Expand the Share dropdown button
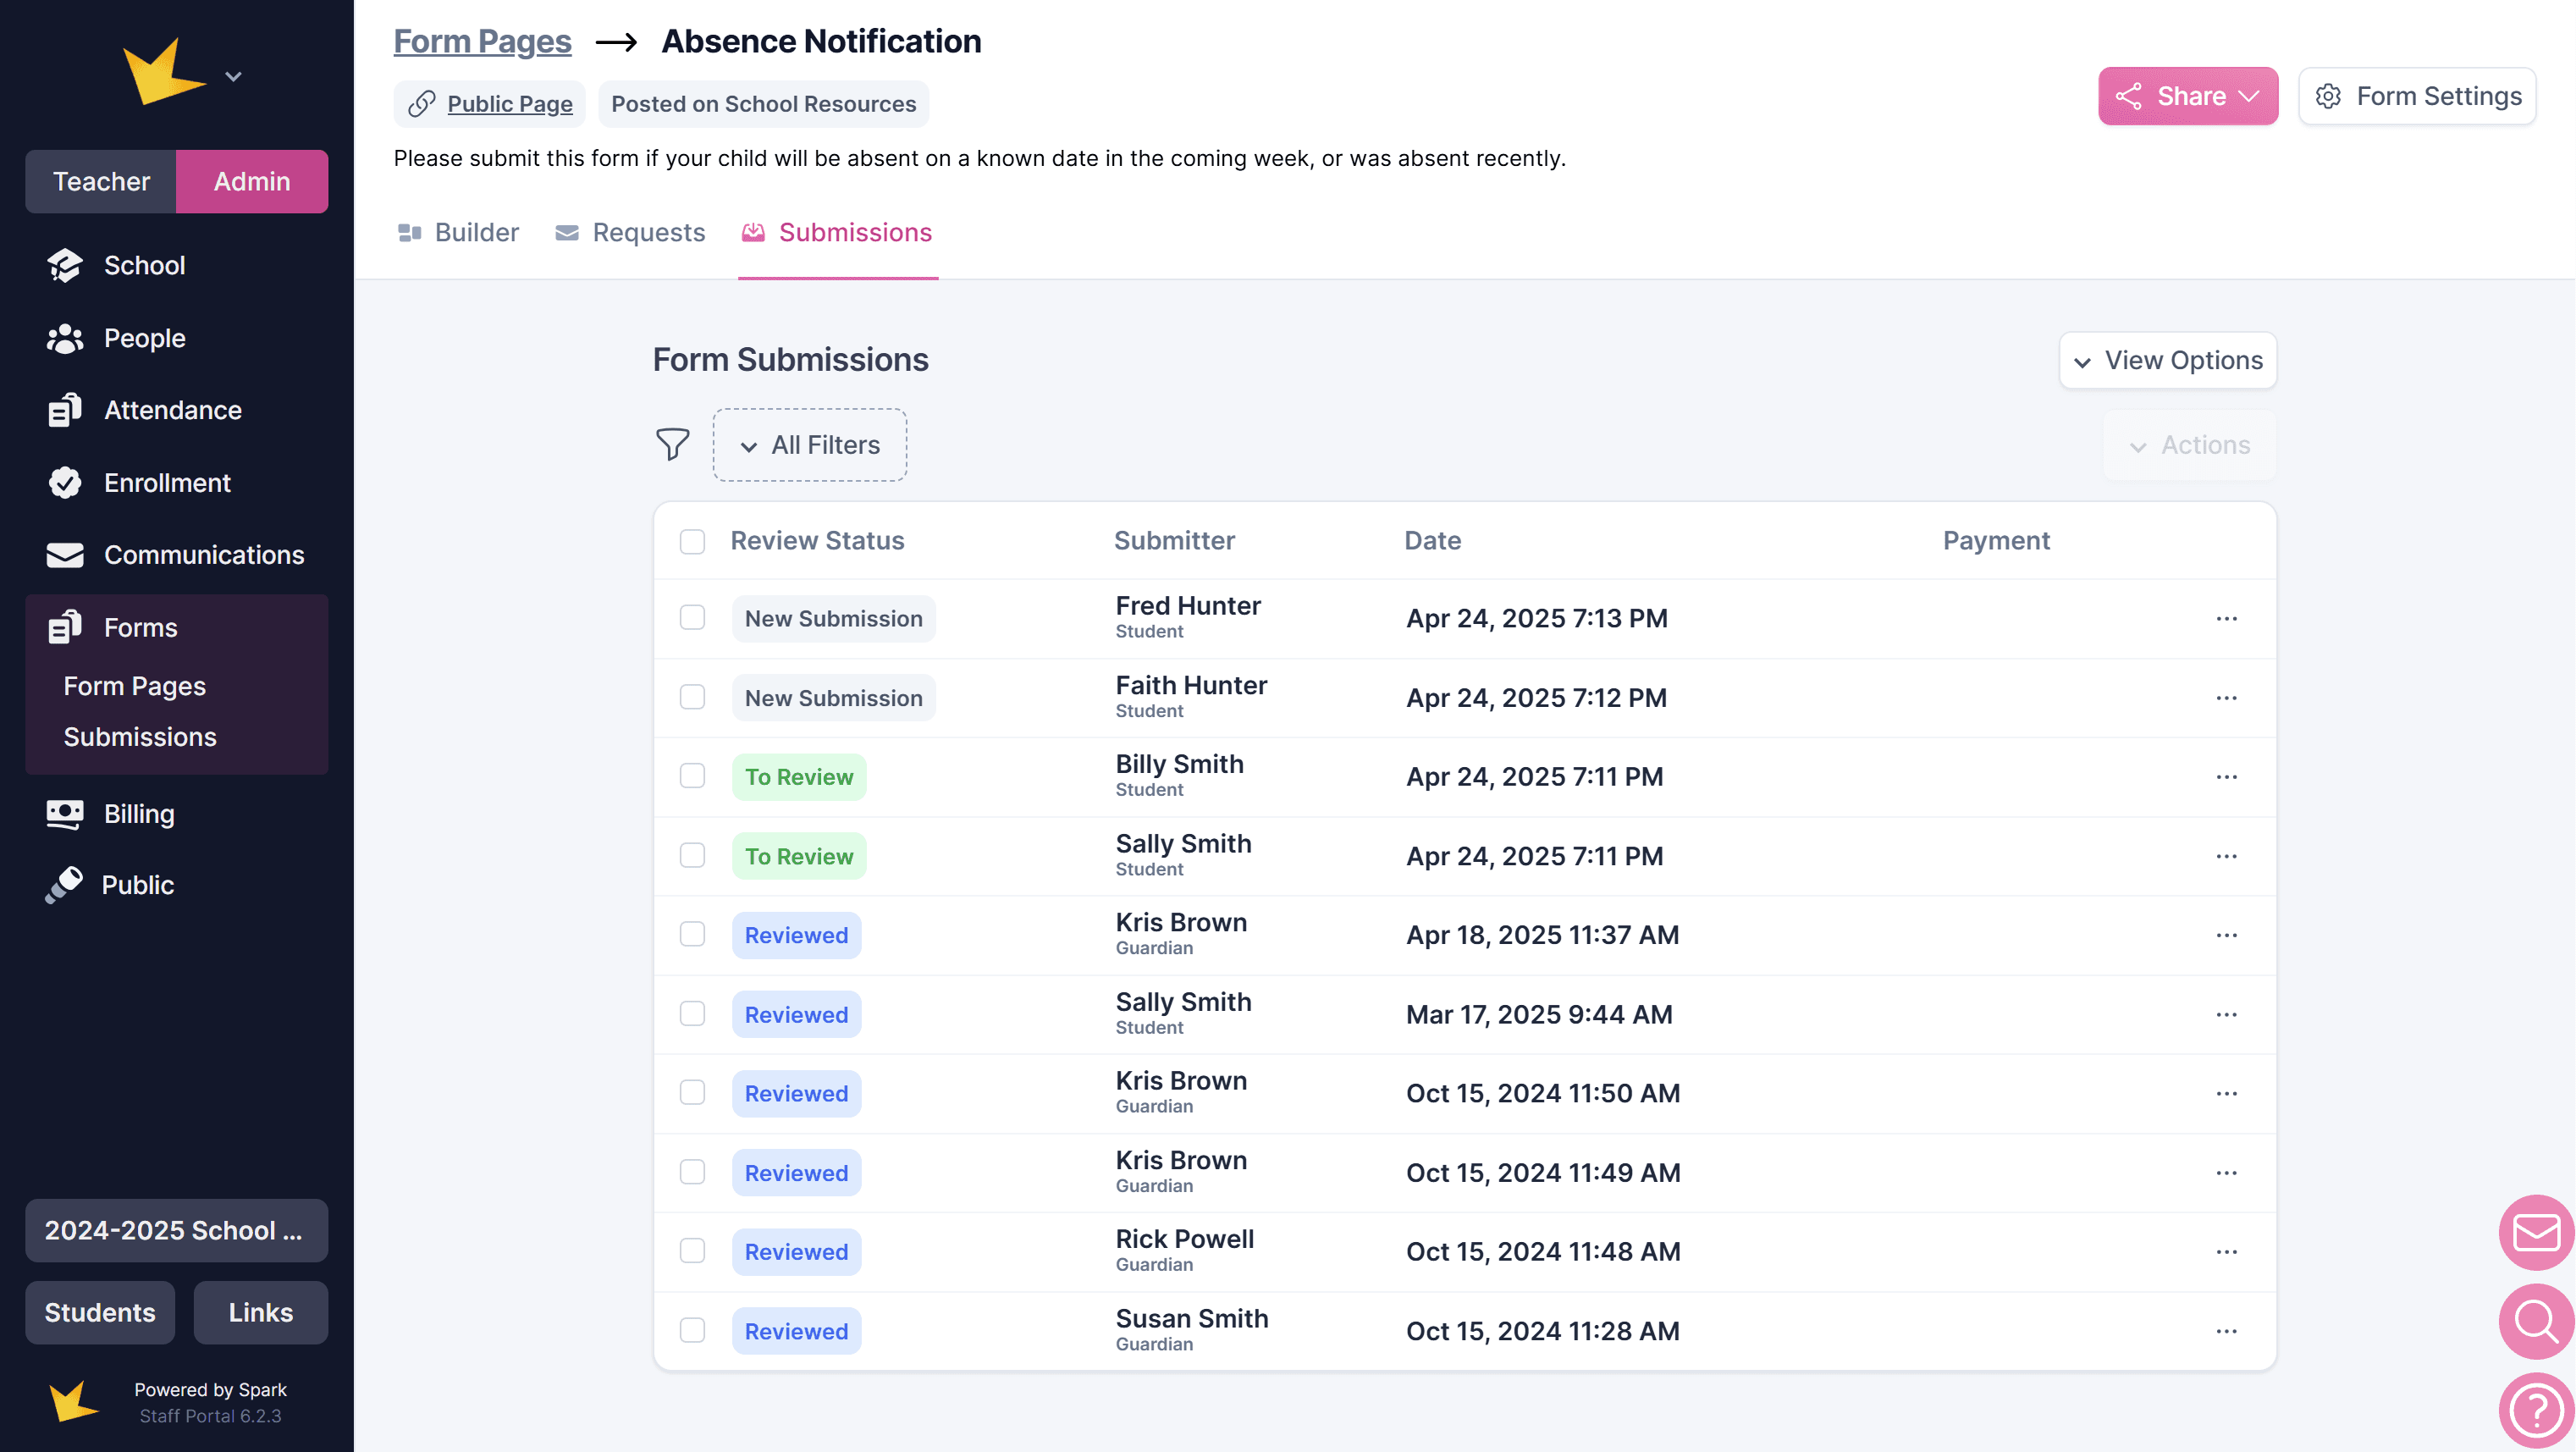Image resolution: width=2576 pixels, height=1452 pixels. coord(2187,96)
